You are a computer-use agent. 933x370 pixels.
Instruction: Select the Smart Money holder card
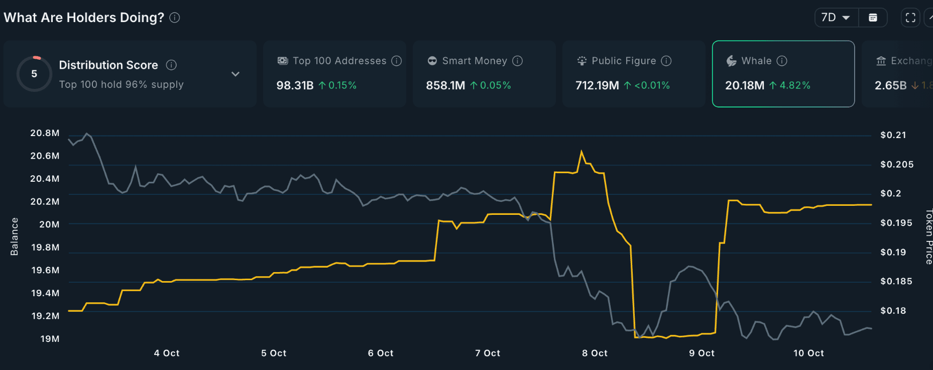tap(484, 74)
